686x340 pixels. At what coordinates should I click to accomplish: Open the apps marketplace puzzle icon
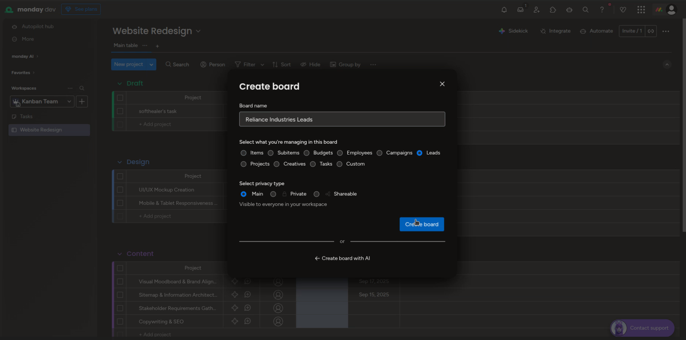[553, 10]
